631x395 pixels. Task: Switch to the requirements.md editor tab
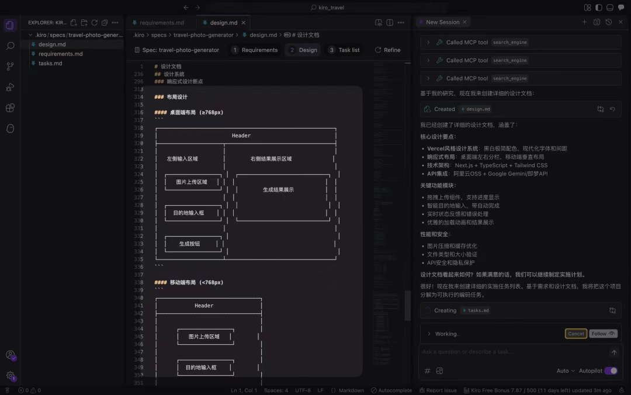click(161, 23)
